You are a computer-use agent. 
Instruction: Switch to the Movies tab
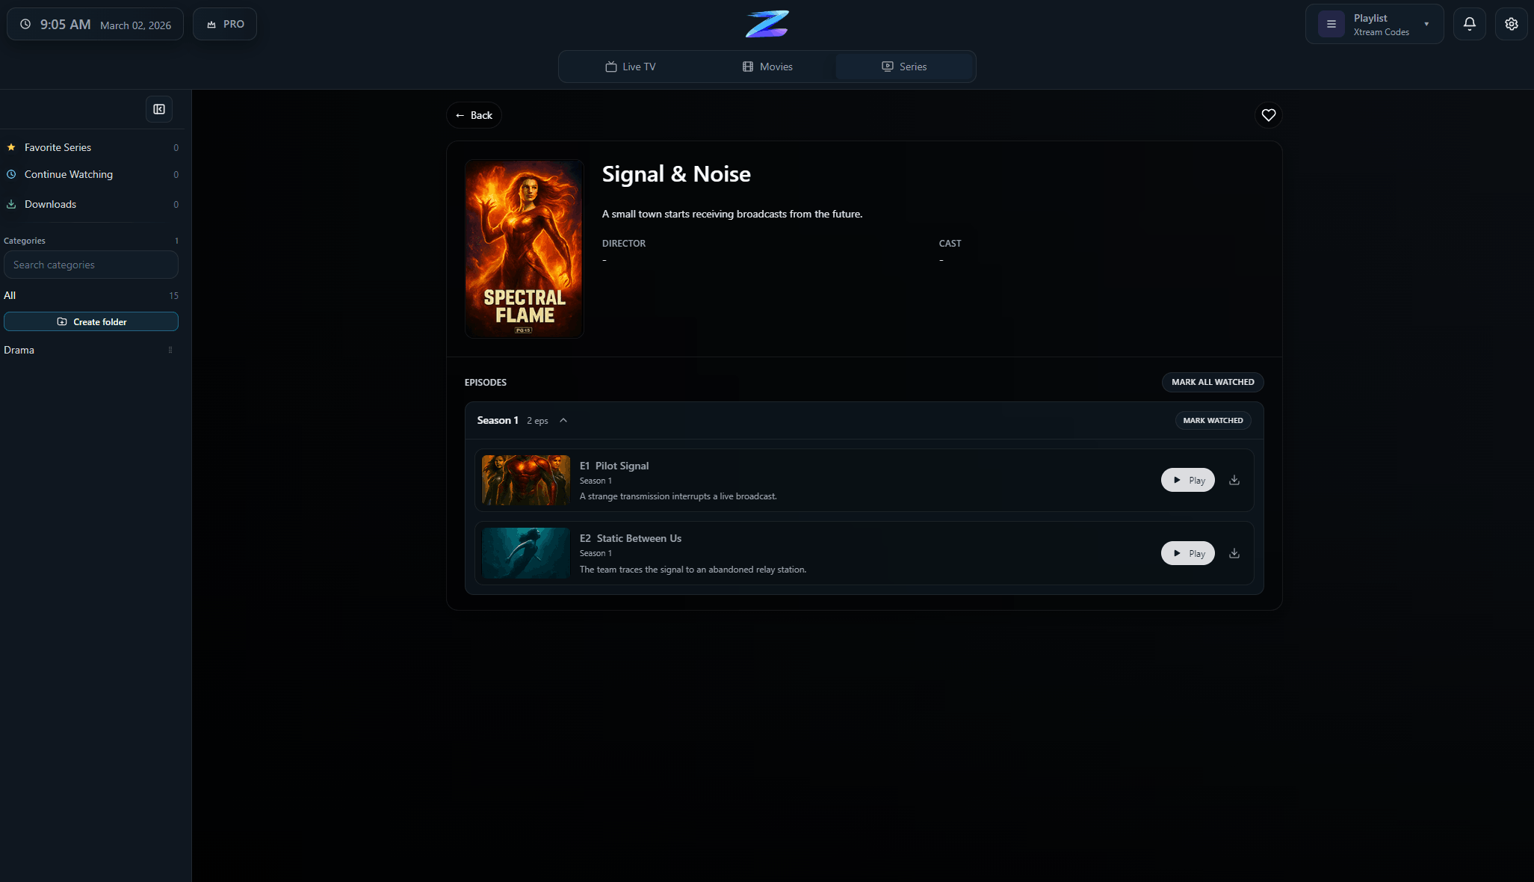click(x=767, y=67)
